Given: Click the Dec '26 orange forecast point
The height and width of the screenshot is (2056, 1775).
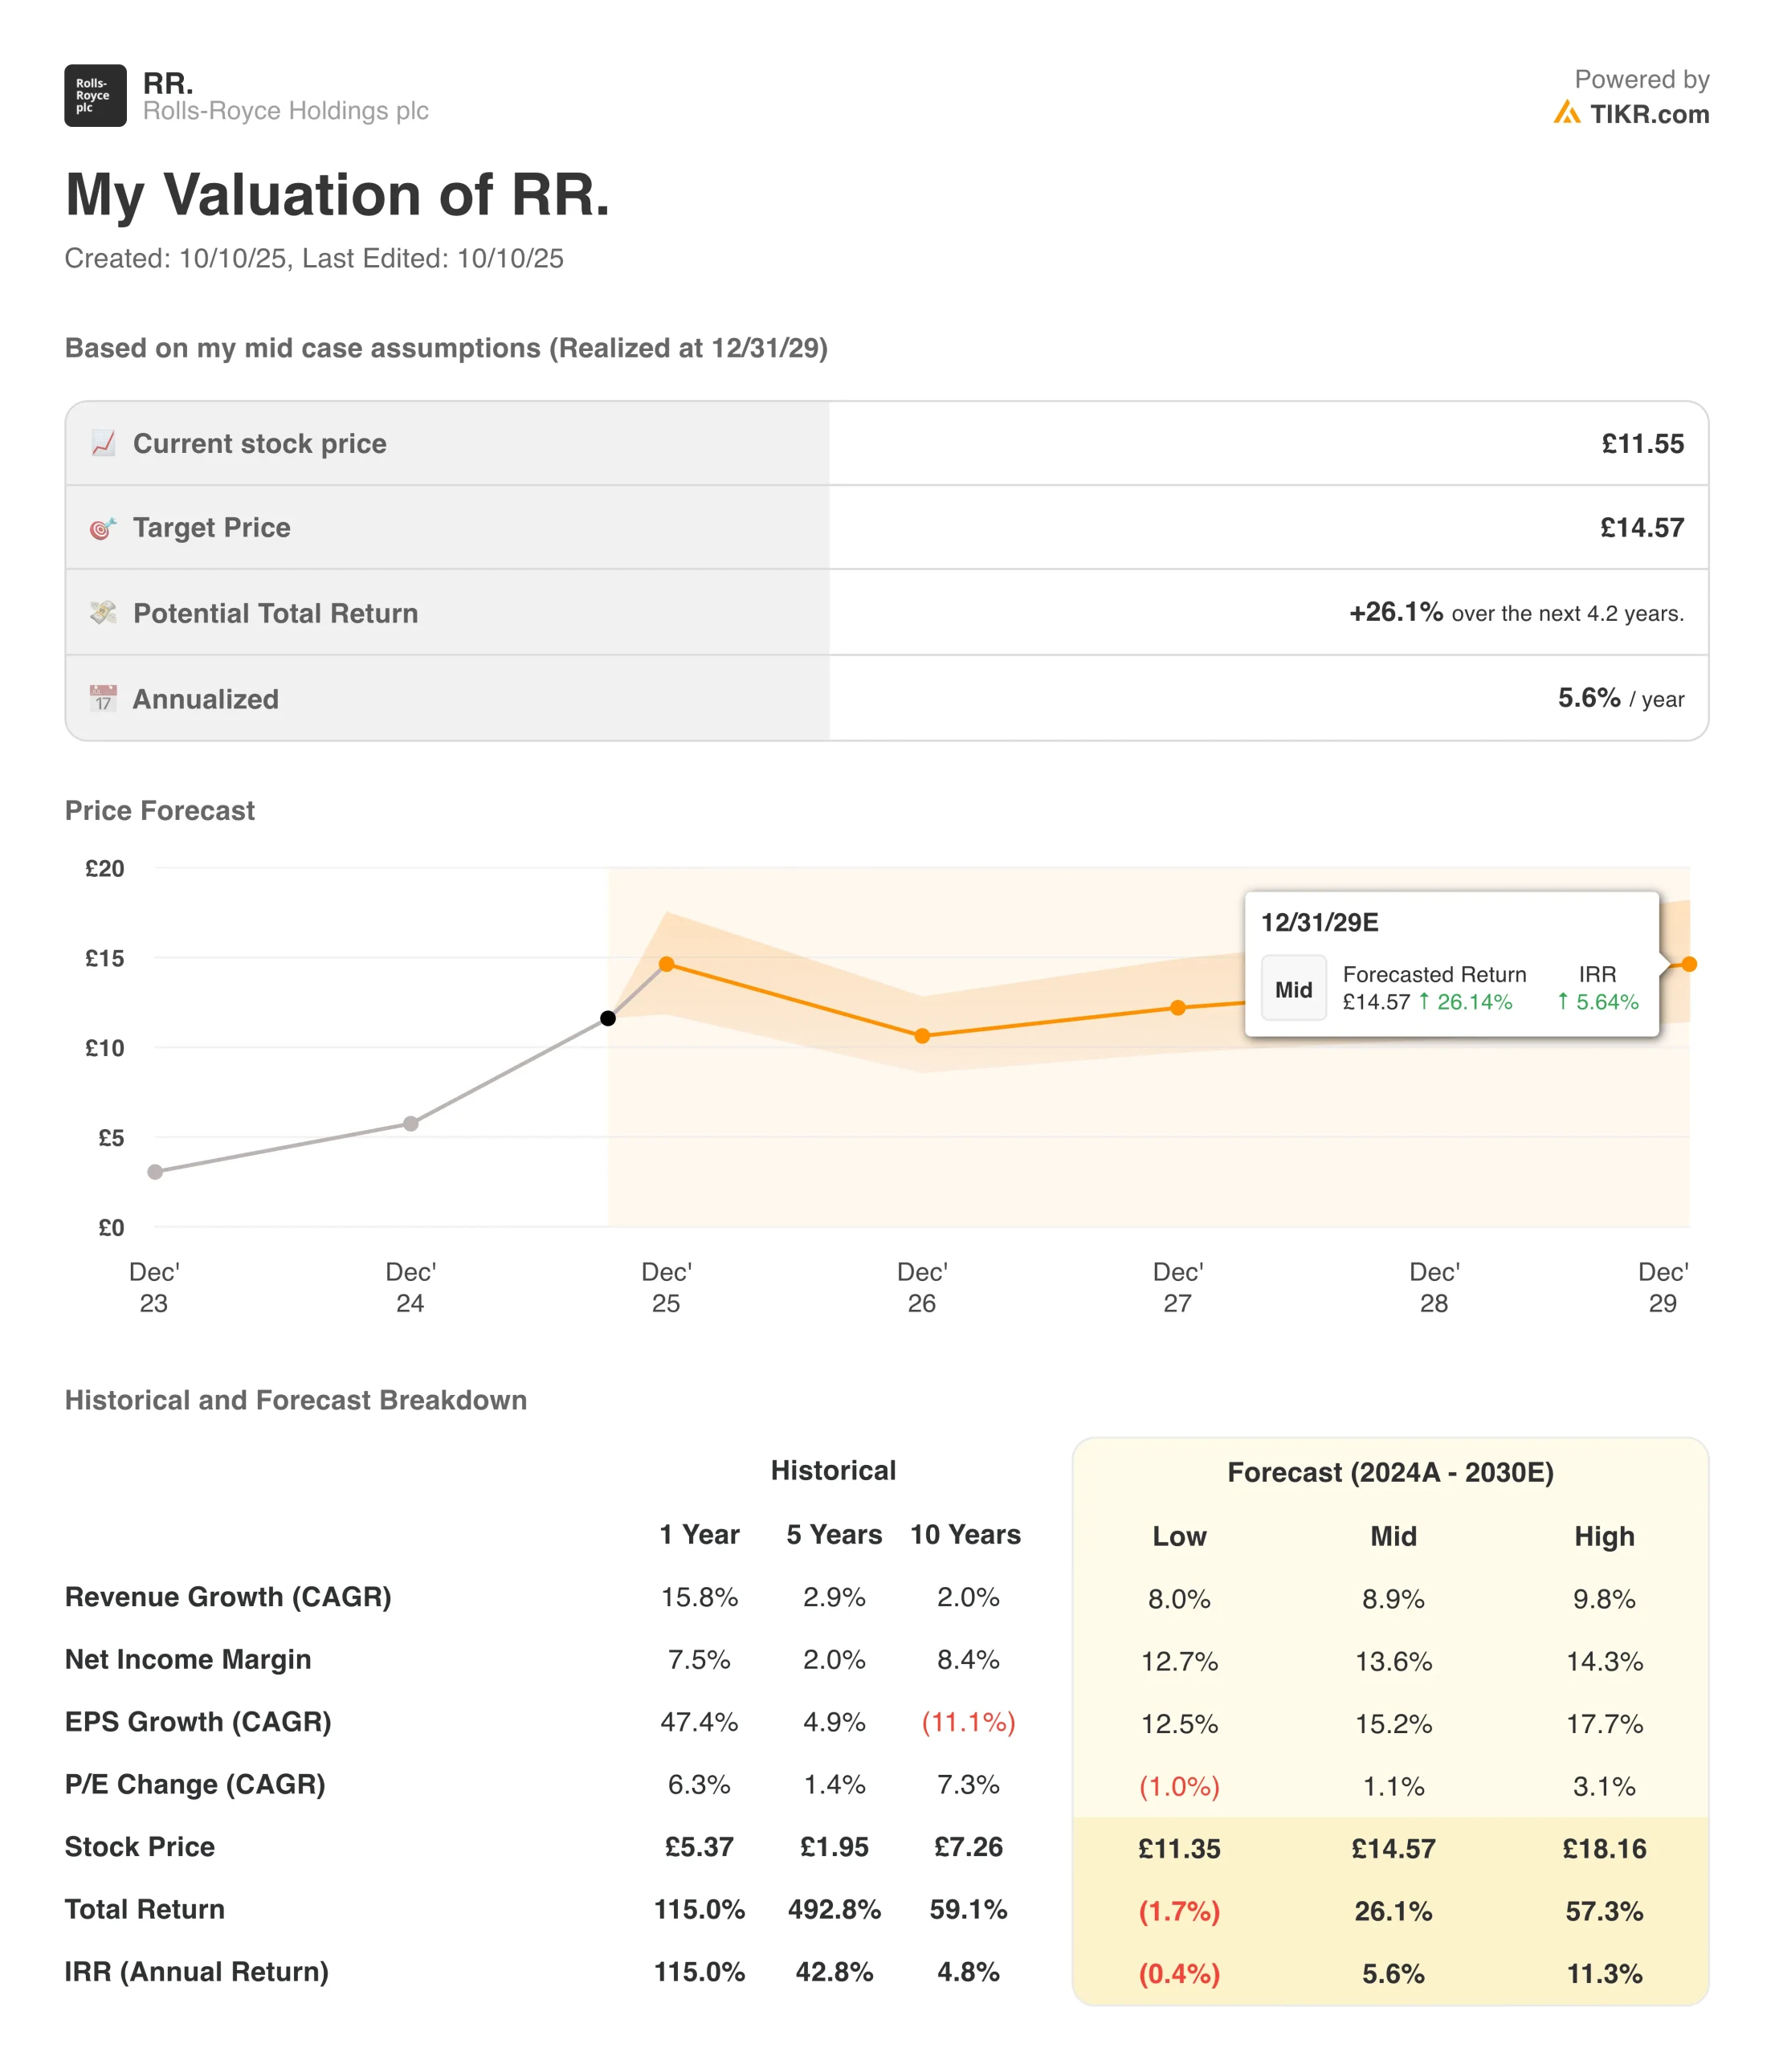Looking at the screenshot, I should click(x=922, y=1036).
